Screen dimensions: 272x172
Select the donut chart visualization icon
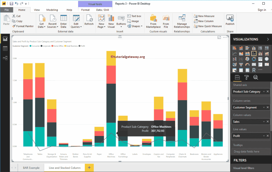click(x=254, y=59)
